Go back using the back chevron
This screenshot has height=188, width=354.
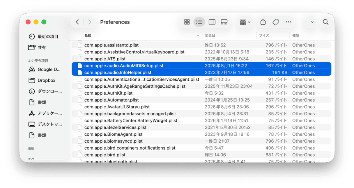click(x=77, y=22)
